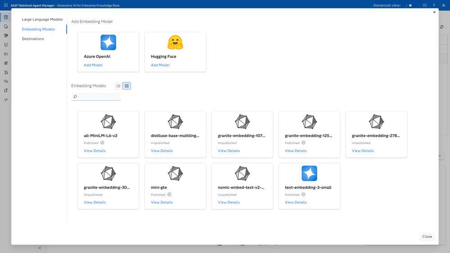The height and width of the screenshot is (253, 450).
Task: Click the granite-embedding-107 model icon
Action: click(x=242, y=122)
